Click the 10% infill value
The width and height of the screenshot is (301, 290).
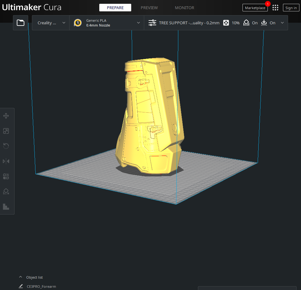[x=236, y=23]
